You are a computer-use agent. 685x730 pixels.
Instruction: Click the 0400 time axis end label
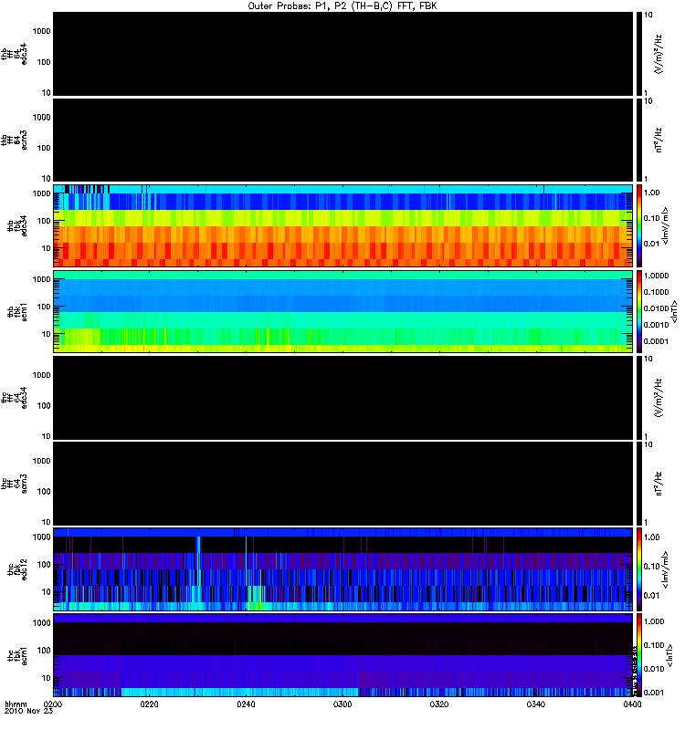pos(632,704)
